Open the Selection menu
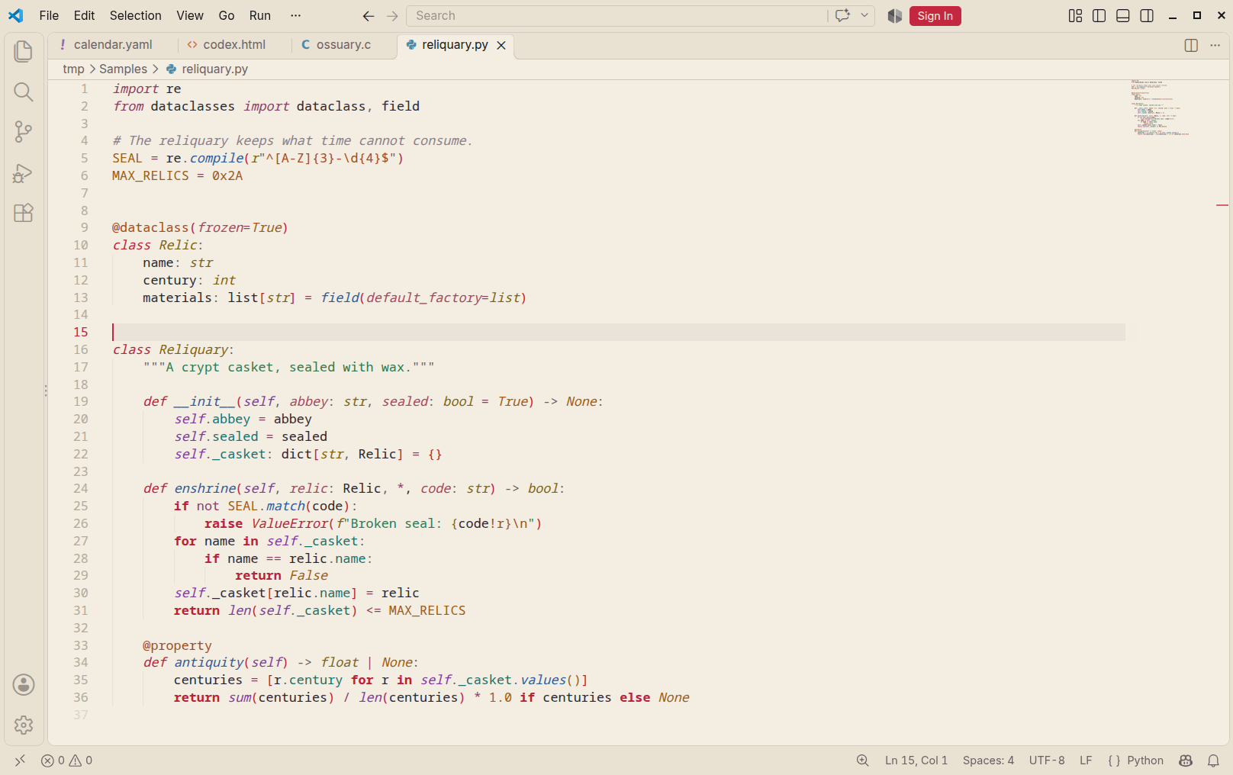This screenshot has width=1233, height=775. (x=135, y=16)
